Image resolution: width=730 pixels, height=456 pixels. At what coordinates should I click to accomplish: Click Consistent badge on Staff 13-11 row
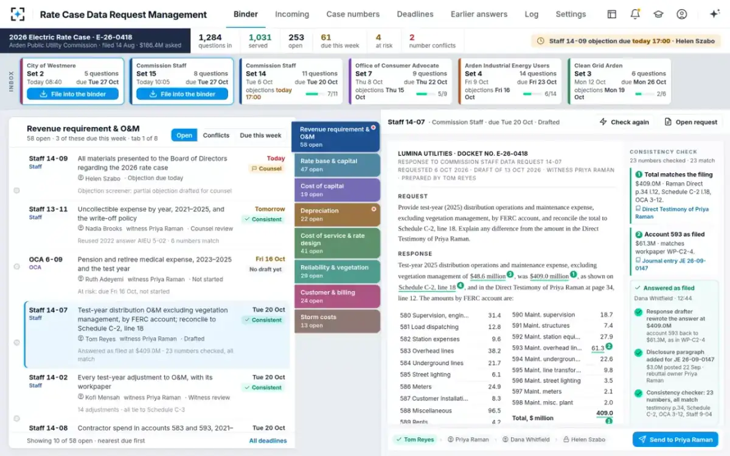[263, 219]
